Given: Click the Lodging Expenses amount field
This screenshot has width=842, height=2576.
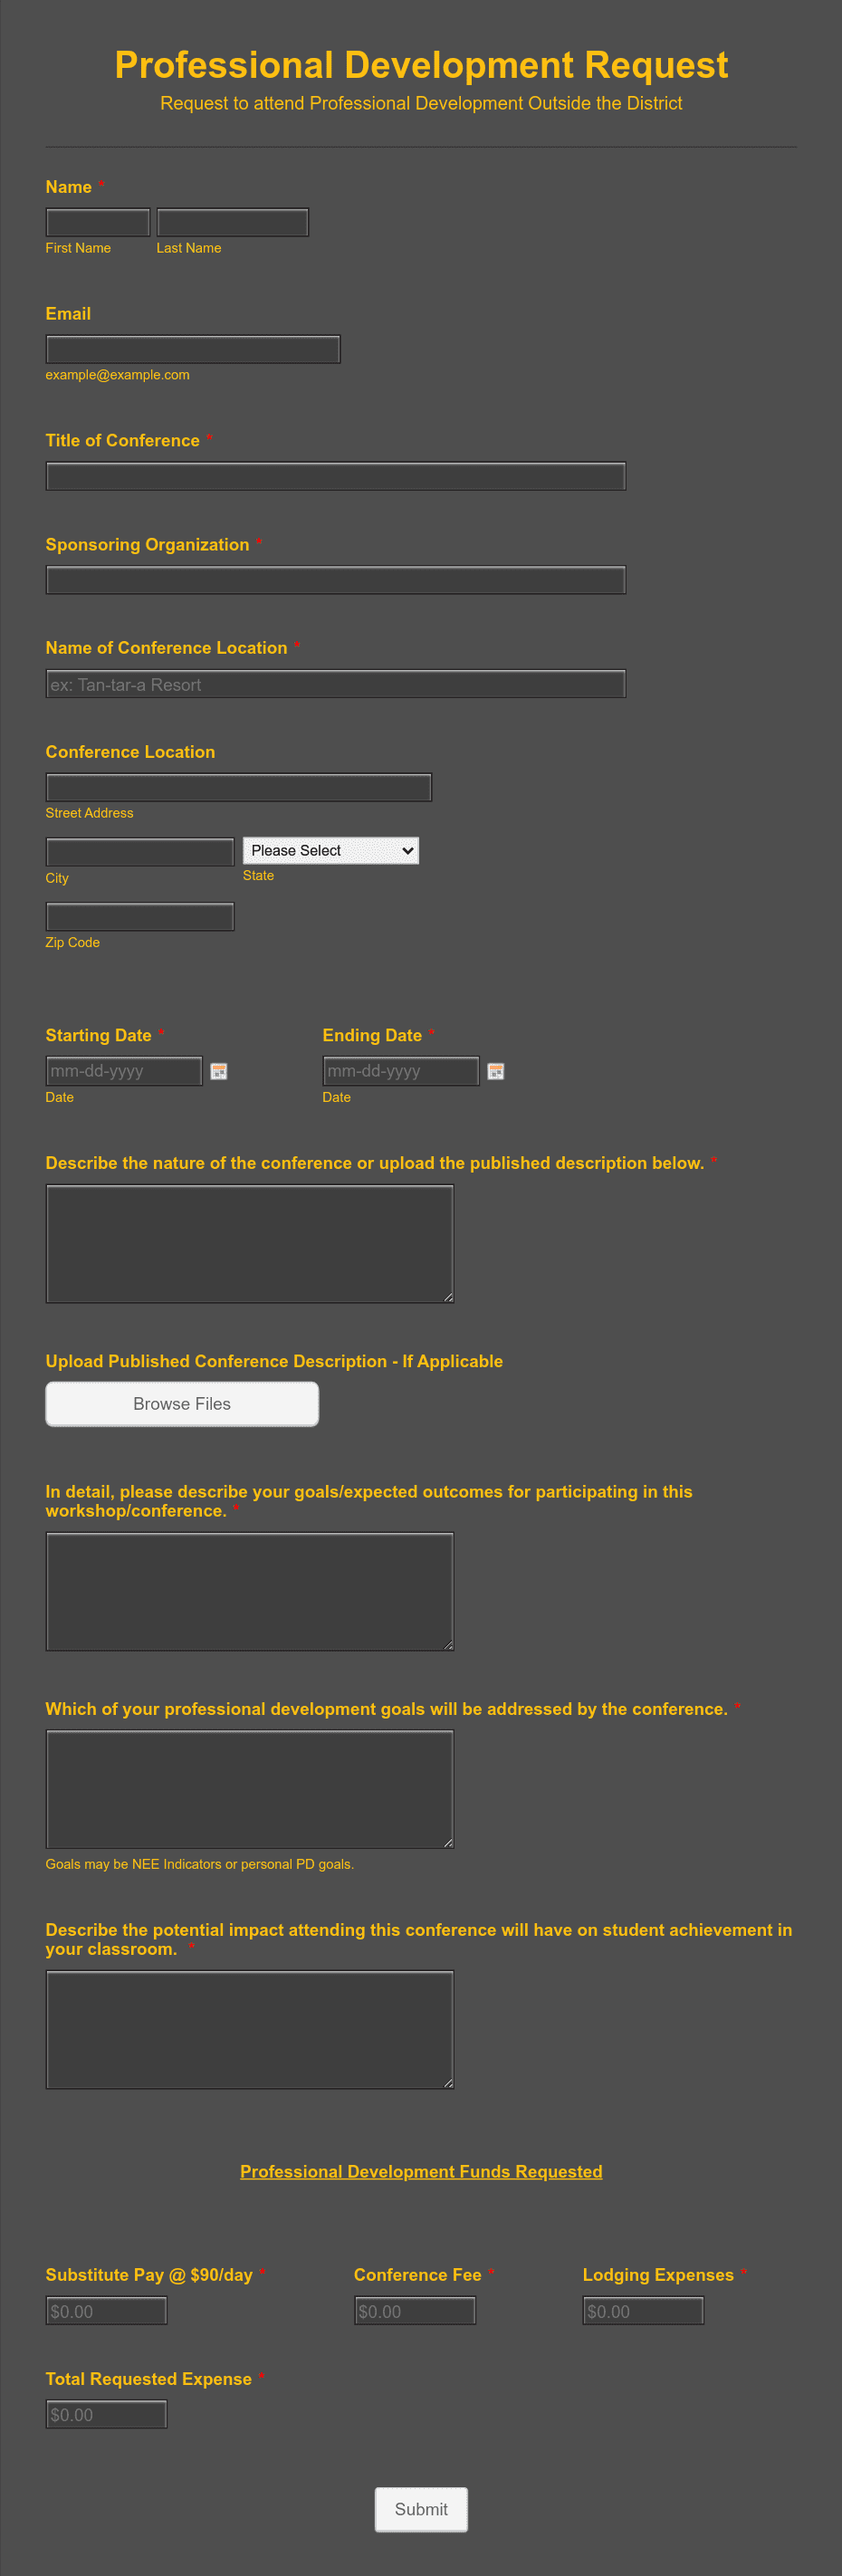Looking at the screenshot, I should tap(643, 2310).
